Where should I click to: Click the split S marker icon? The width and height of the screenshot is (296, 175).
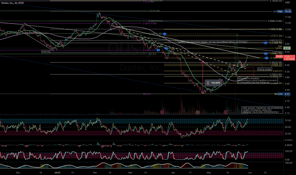point(198,112)
